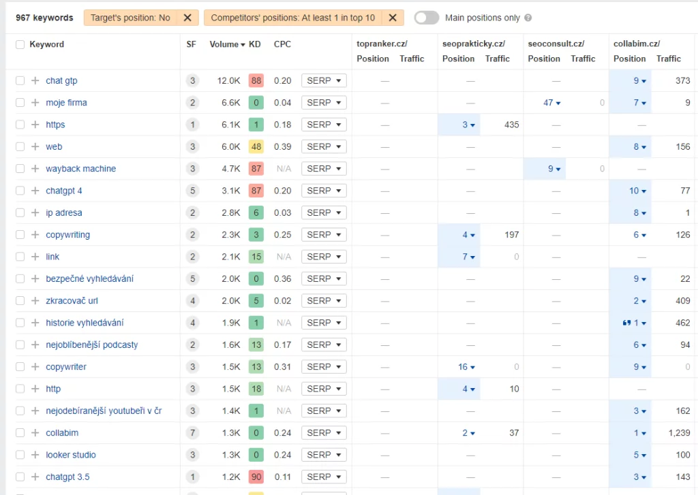The image size is (698, 495).
Task: Open SERP dropdown for 'collabim'
Action: [324, 433]
